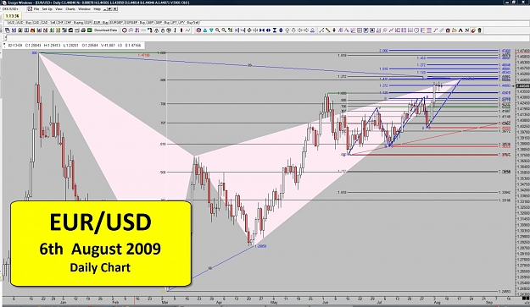This screenshot has height=307, width=530.
Task: Click the outlined right arrow icon
Action: click(x=306, y=30)
